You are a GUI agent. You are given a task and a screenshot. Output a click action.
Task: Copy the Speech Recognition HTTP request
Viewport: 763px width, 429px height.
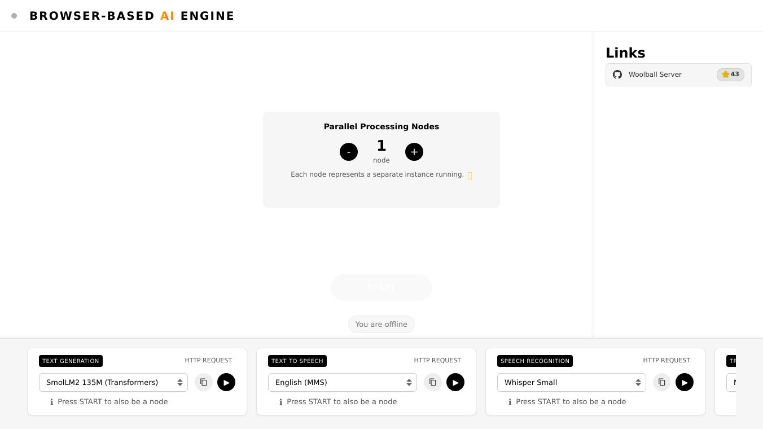(662, 382)
